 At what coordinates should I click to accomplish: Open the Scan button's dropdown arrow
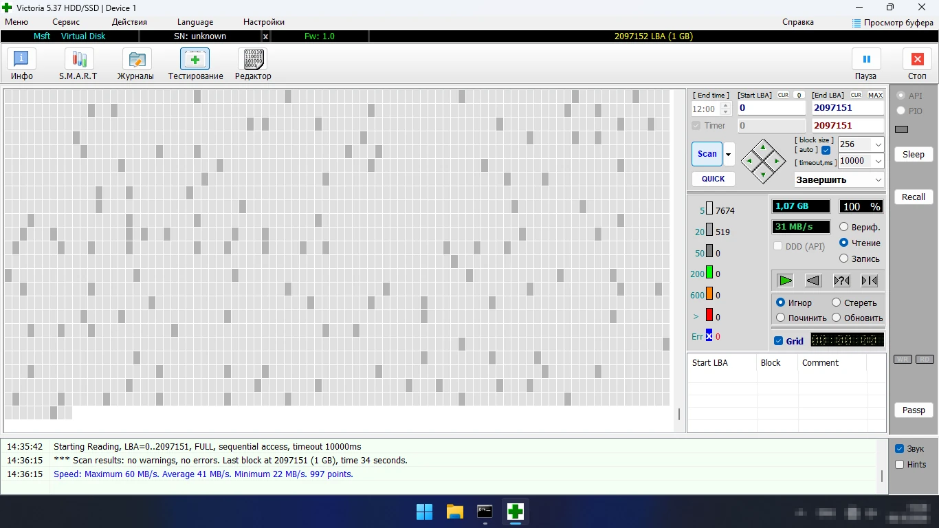(729, 154)
